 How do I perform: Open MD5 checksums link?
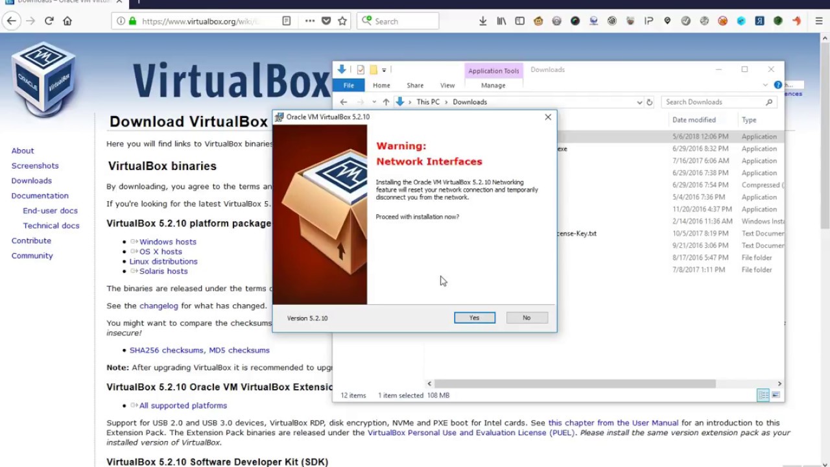point(239,350)
